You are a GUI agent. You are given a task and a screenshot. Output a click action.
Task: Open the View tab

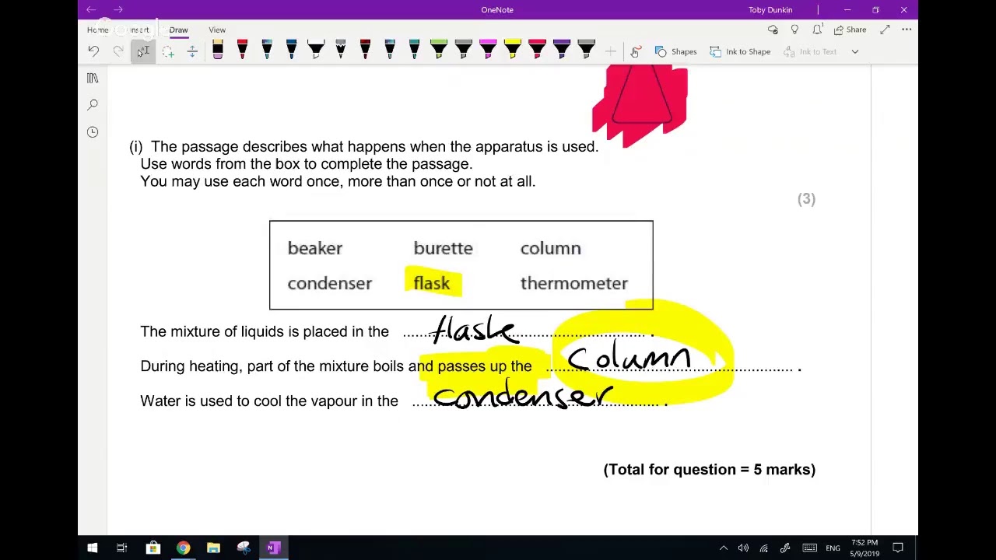click(x=217, y=30)
